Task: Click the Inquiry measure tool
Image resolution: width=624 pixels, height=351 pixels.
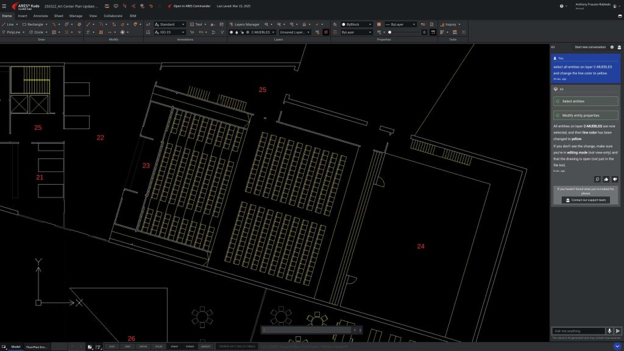Action: 448,24
